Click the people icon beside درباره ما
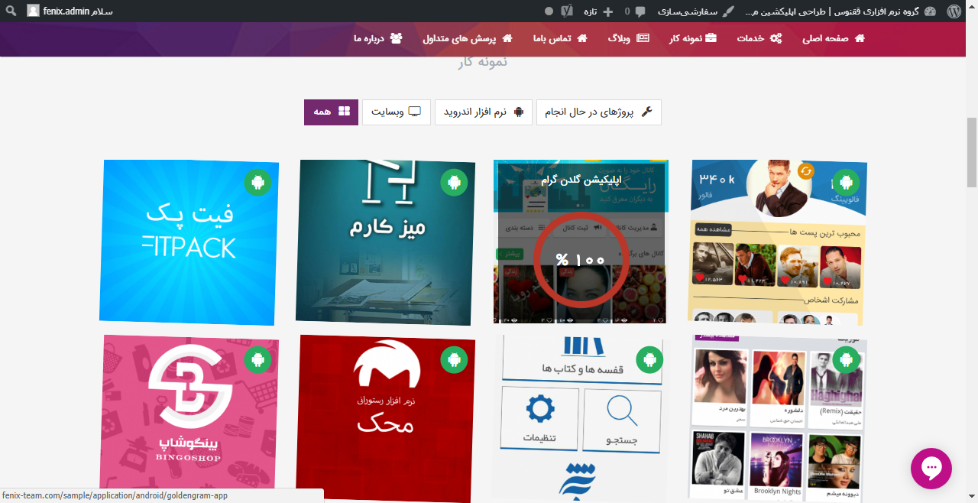Image resolution: width=978 pixels, height=503 pixels. pos(396,38)
